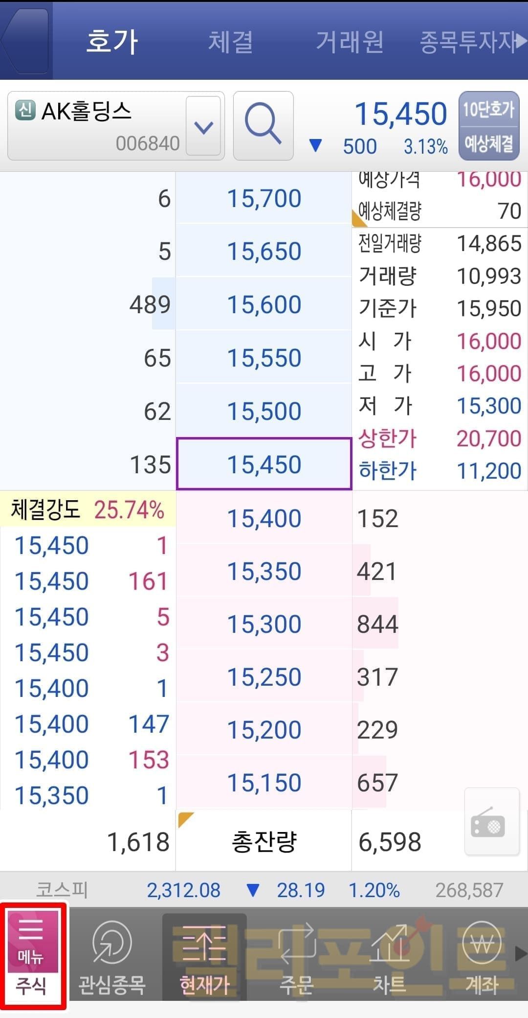
Task: Tap the 코스피 index ticker bar
Action: (x=264, y=890)
